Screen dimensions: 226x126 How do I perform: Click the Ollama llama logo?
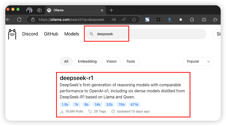click(12, 34)
